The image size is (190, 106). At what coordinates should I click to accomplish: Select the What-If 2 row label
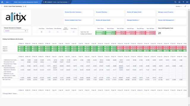click(x=5, y=51)
